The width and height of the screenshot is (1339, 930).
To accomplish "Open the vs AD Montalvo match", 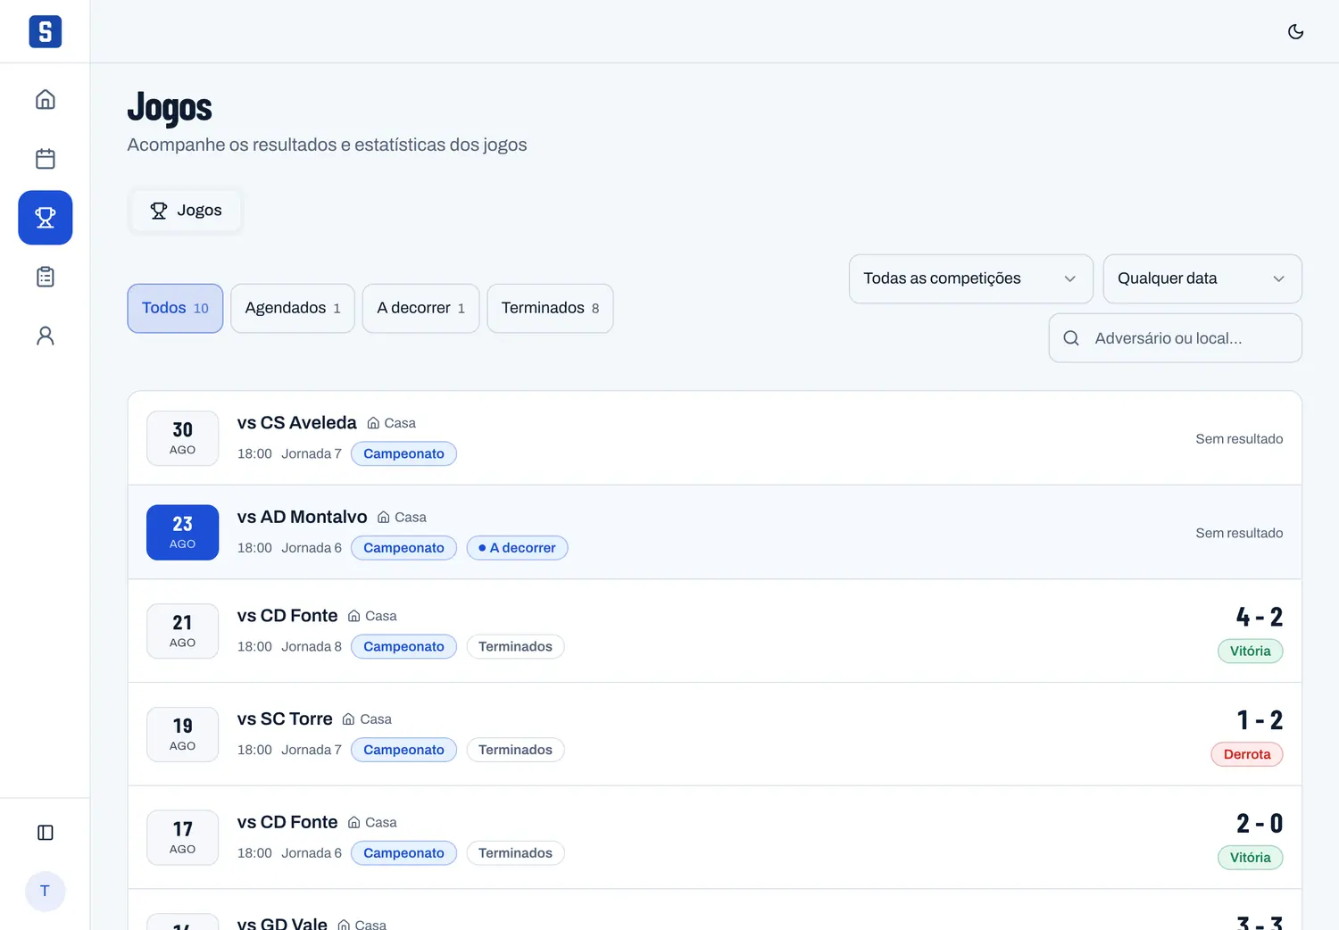I will [x=715, y=533].
